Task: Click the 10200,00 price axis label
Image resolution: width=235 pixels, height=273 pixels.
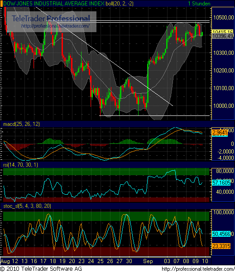Action: point(224,70)
